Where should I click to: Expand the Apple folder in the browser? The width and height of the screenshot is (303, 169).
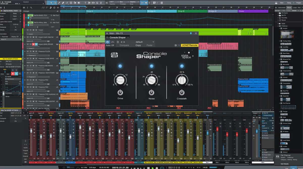point(278,24)
